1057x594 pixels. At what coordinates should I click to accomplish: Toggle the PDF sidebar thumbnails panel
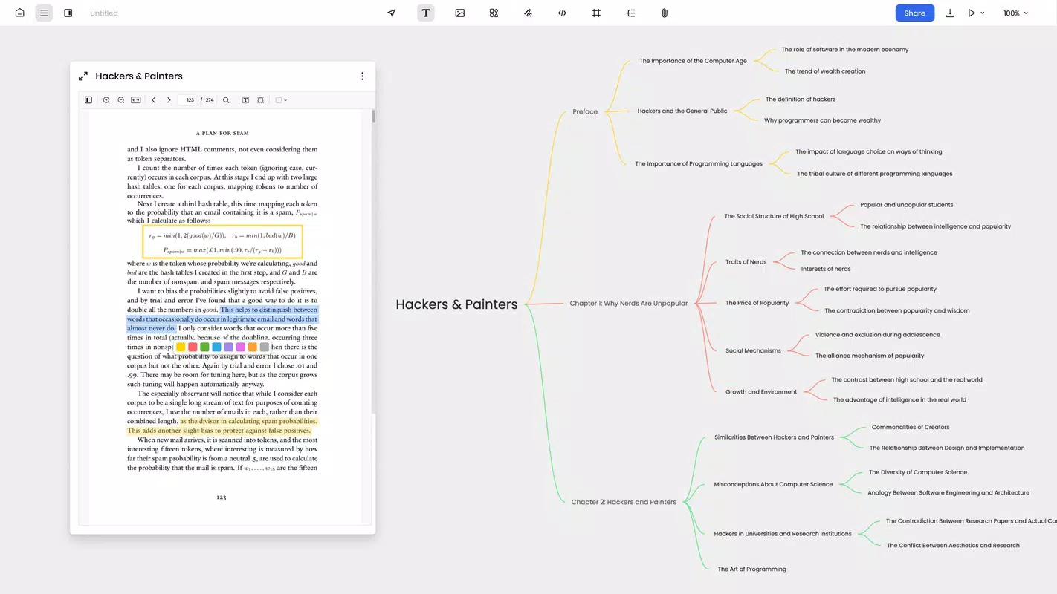click(88, 99)
